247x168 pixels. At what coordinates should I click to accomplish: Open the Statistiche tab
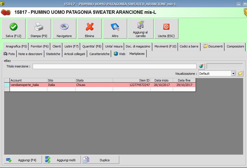coord(53,54)
